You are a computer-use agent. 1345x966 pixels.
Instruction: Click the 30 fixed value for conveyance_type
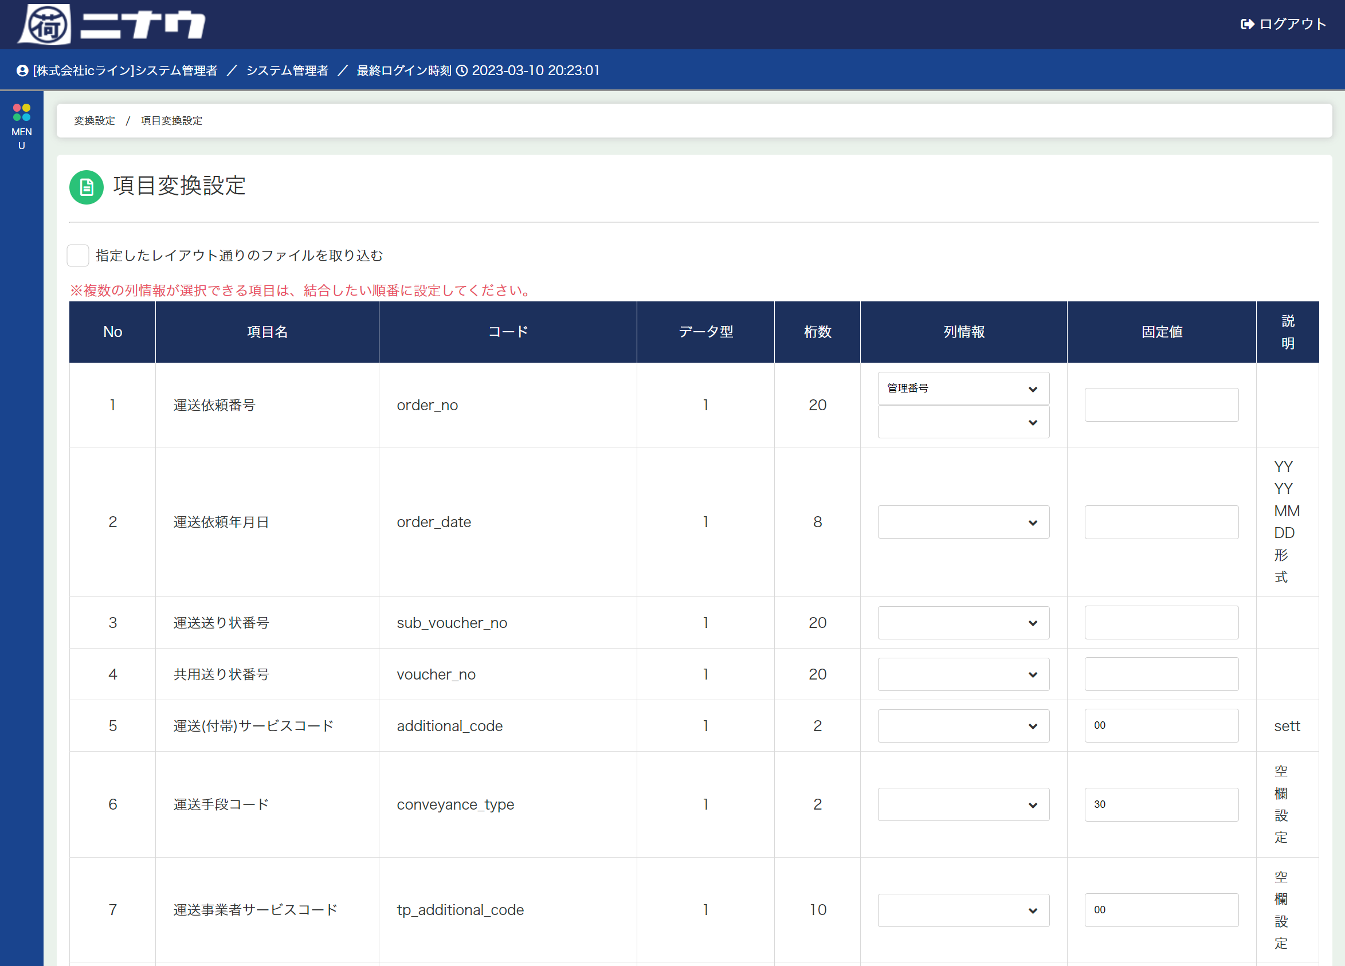pyautogui.click(x=1161, y=804)
